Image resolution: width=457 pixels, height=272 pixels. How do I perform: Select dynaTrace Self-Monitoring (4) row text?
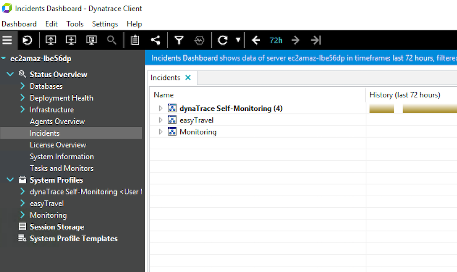[231, 109]
